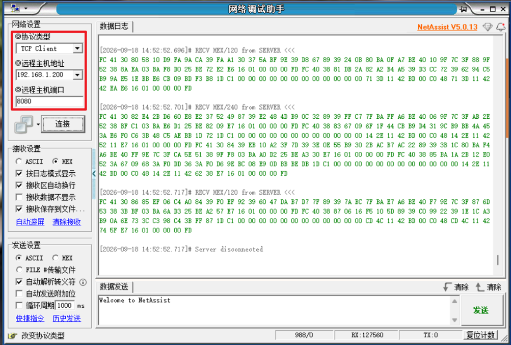The image size is (511, 345).
Task: Click the diamond icon beside NetAssist version
Action: click(488, 26)
